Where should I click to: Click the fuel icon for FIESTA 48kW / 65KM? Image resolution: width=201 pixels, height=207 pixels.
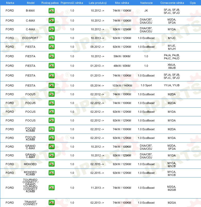click(52, 65)
